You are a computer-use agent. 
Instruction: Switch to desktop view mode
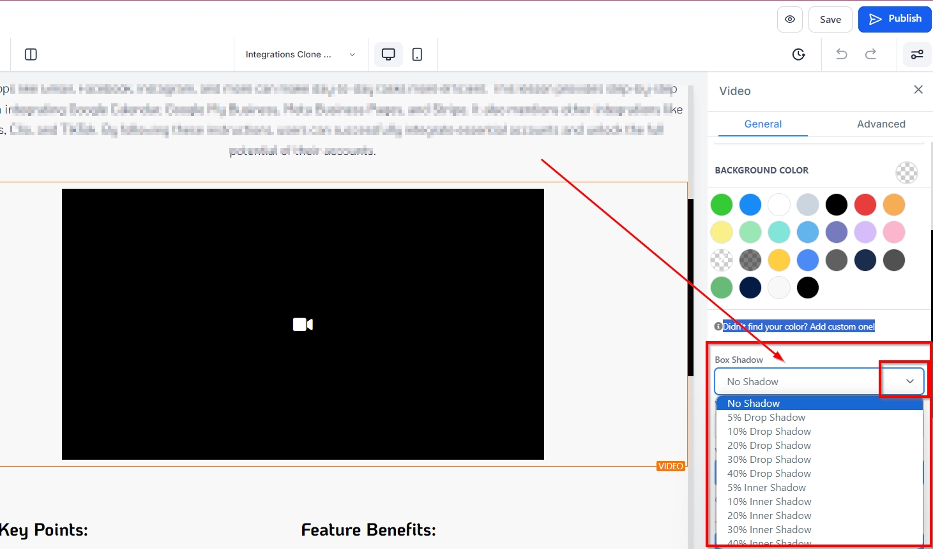[x=388, y=54]
